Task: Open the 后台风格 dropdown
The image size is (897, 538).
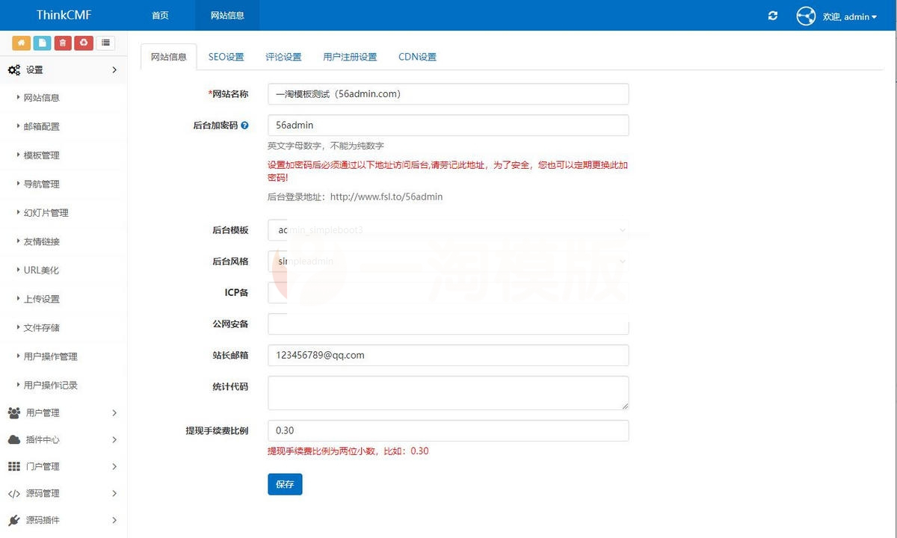Action: coord(449,262)
